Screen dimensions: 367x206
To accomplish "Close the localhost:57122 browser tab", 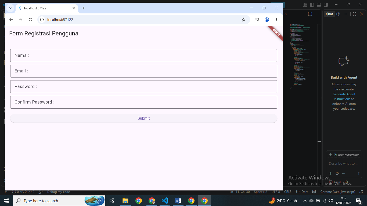I will 74,8.
